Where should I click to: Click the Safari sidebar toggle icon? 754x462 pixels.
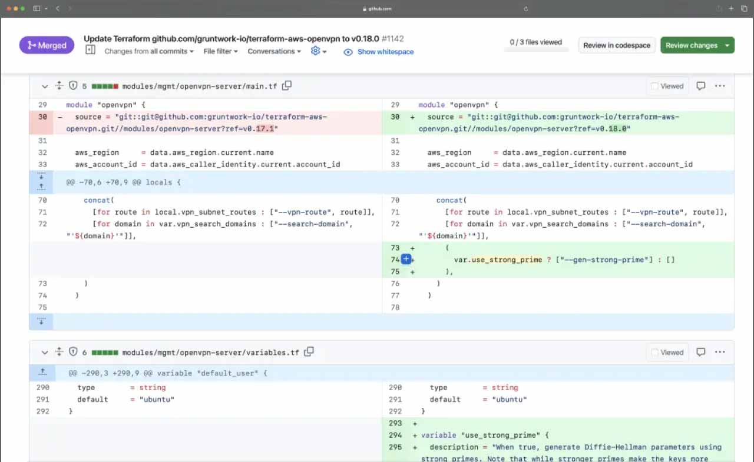coord(37,8)
